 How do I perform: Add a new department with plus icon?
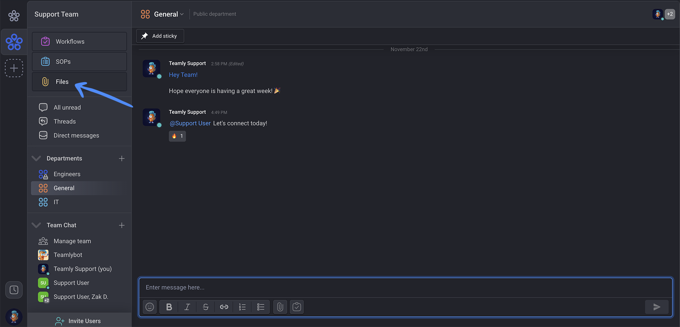click(122, 158)
